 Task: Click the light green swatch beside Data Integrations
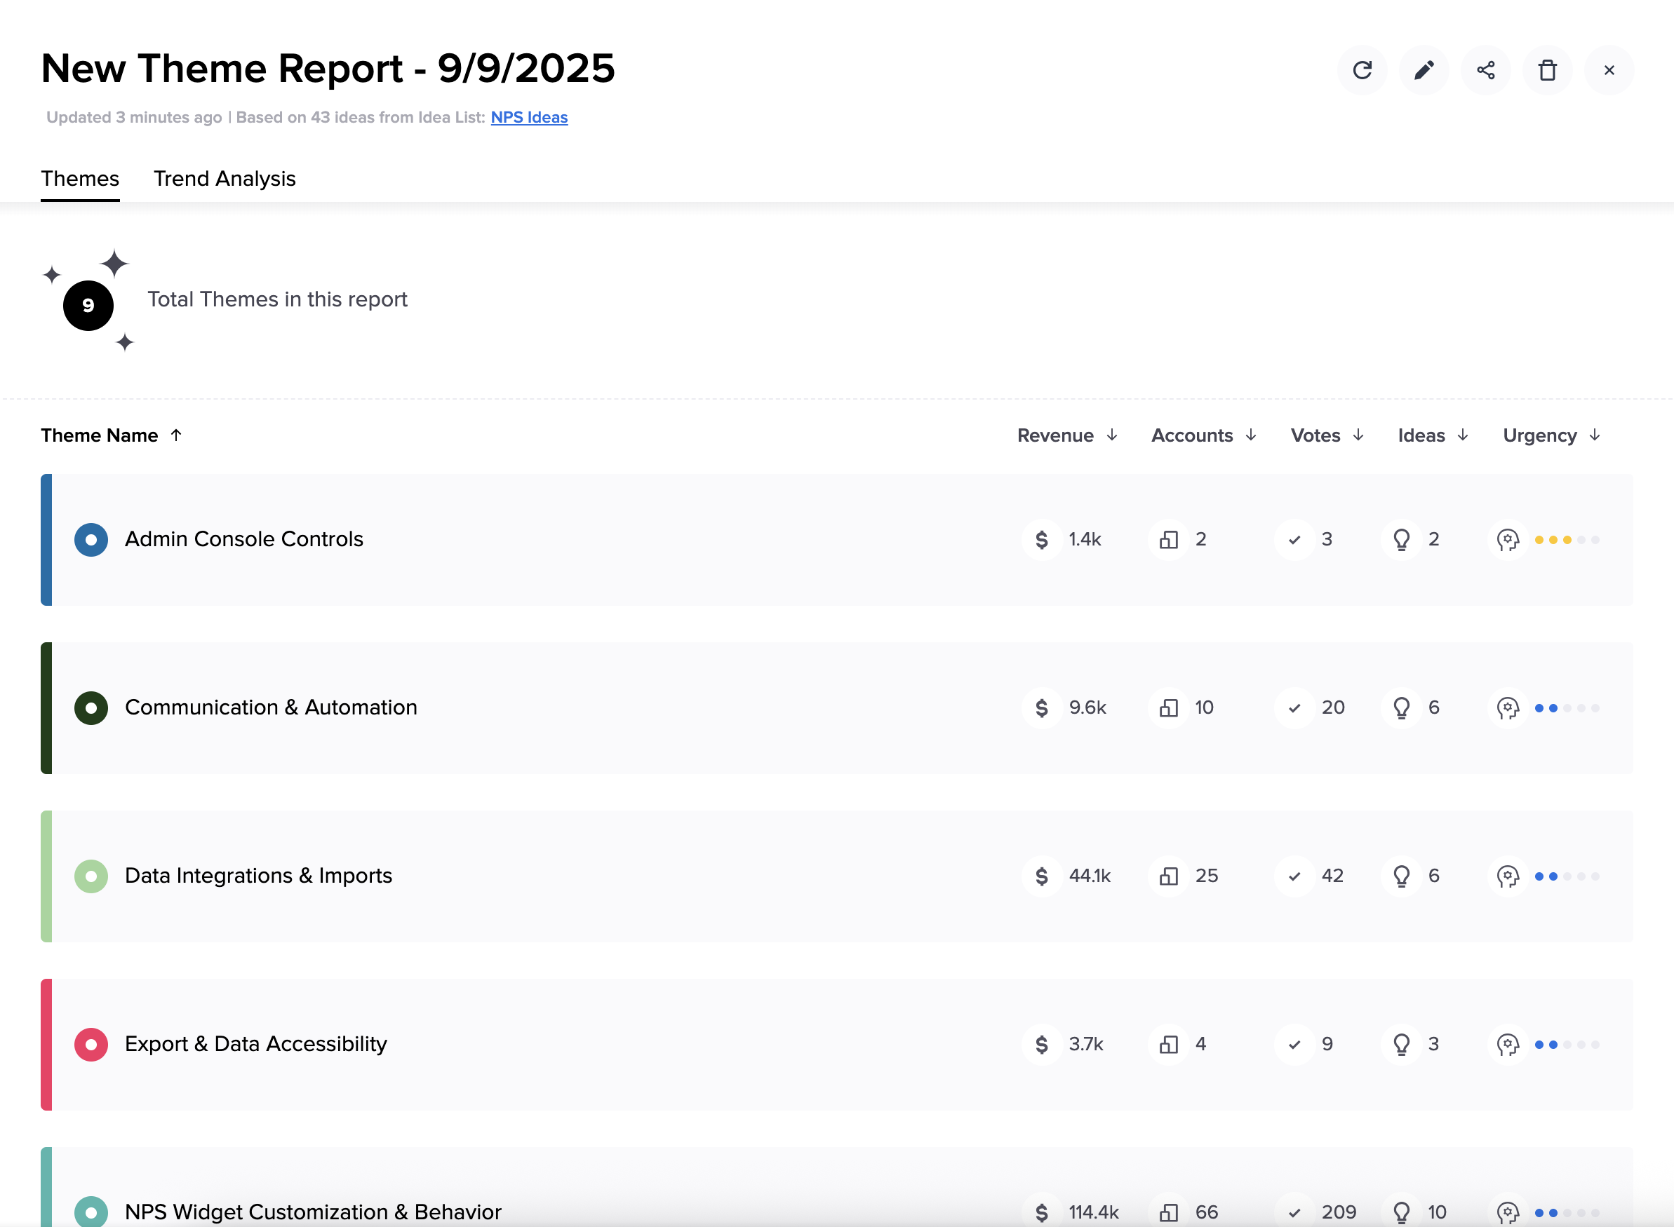pos(91,876)
